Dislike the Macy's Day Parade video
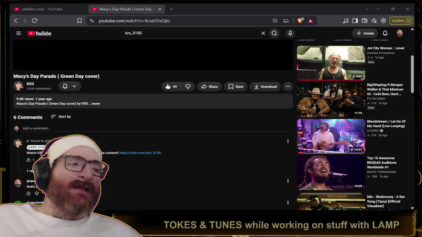The width and height of the screenshot is (422, 237). click(x=188, y=87)
